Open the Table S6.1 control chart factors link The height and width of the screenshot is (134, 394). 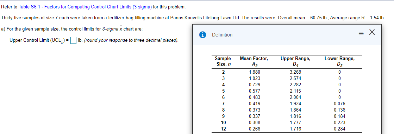click(x=85, y=7)
